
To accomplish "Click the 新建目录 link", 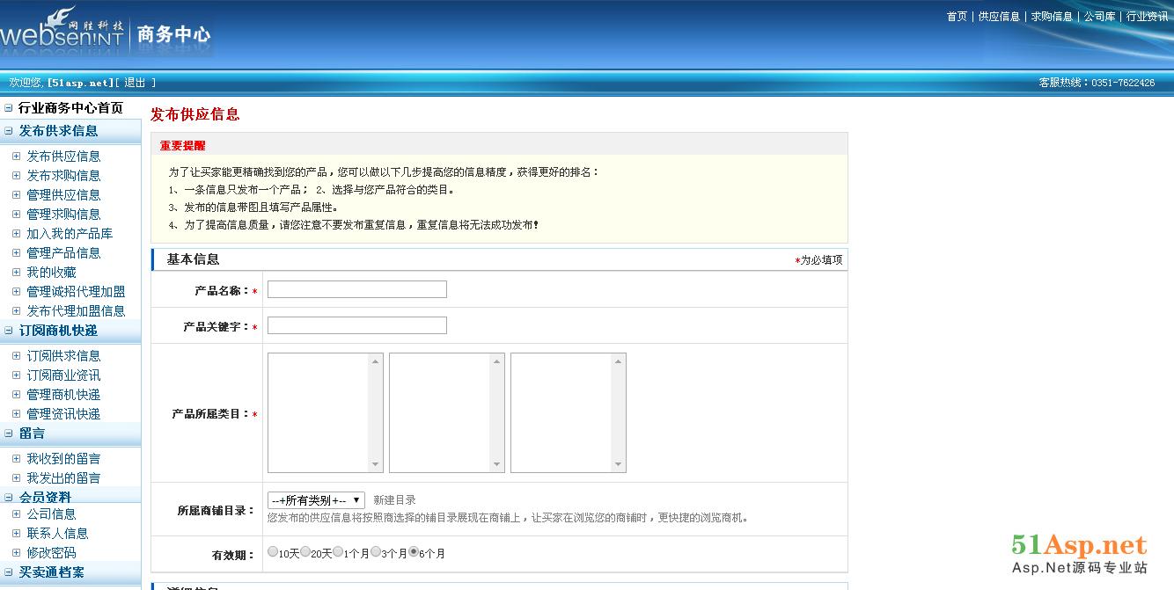I will (394, 500).
